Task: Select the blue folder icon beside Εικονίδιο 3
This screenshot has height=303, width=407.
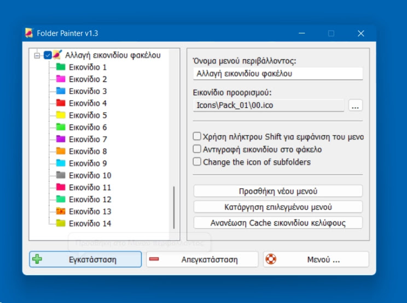Action: (x=61, y=91)
